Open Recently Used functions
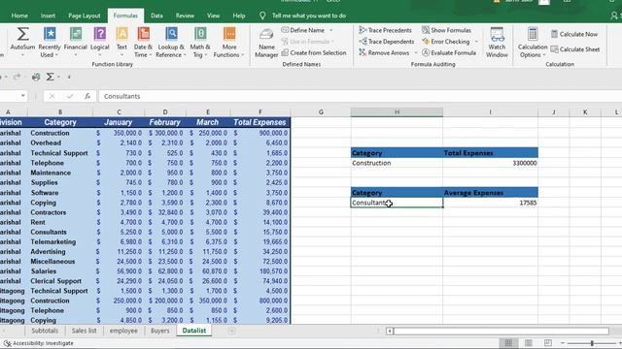Screen dimensions: 622x349 tap(50, 43)
